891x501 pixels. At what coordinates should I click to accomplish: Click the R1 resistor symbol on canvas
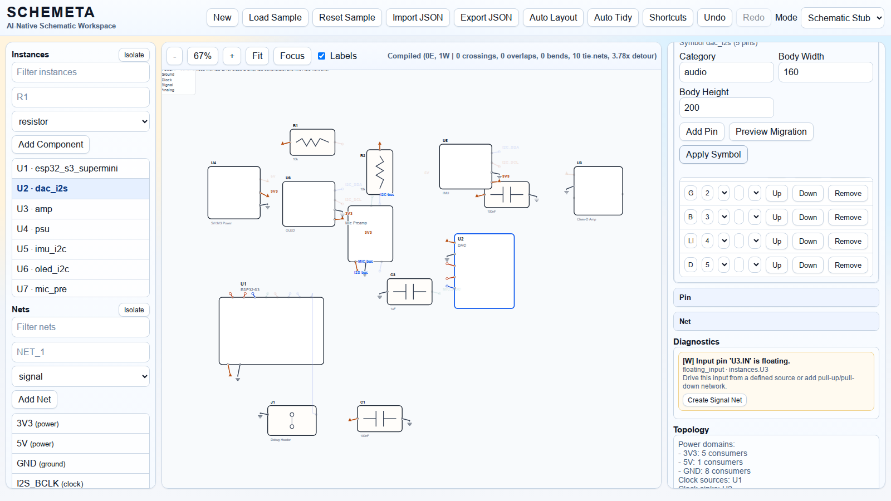pyautogui.click(x=312, y=143)
